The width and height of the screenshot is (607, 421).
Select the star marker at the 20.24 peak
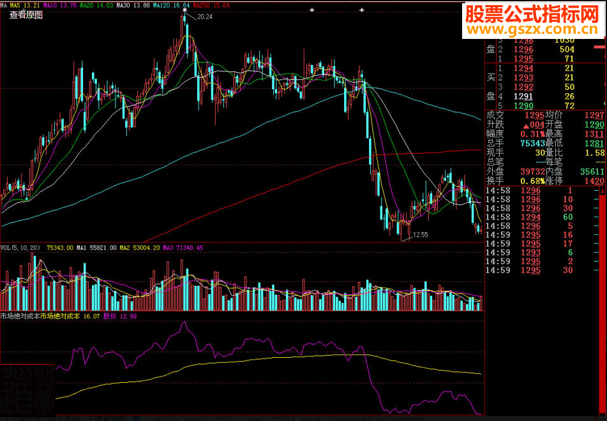[x=184, y=10]
